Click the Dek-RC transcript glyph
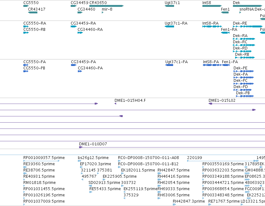This screenshot has width=265, height=206. tap(244, 45)
